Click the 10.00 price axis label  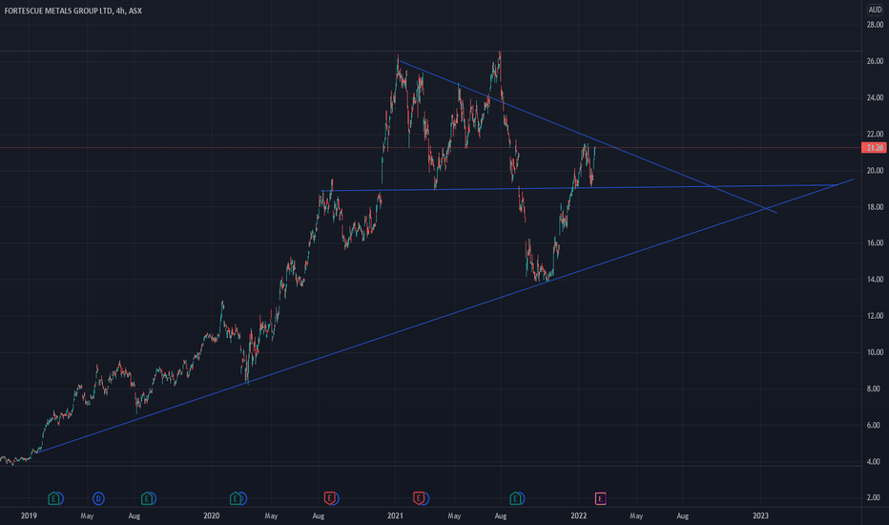coord(875,352)
